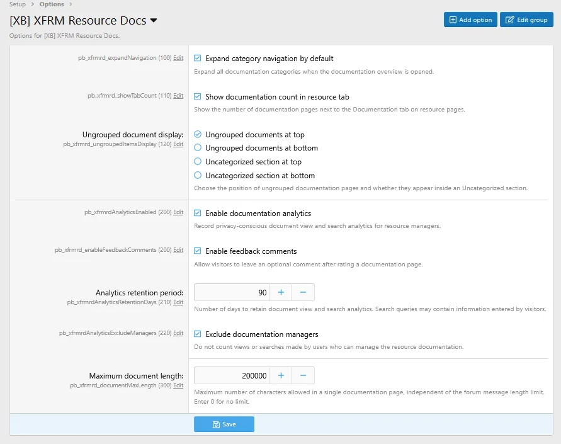Focus the Analytics retention period number field
The image size is (561, 444).
coord(232,292)
